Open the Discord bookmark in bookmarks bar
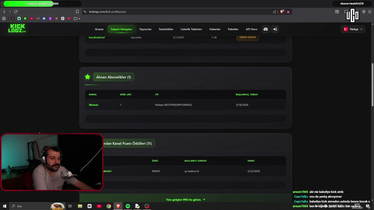This screenshot has width=374, height=210. 44,18
